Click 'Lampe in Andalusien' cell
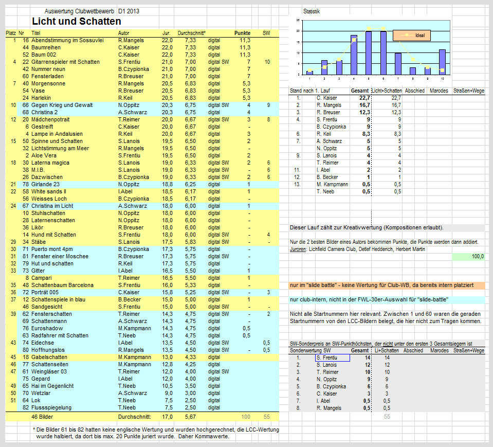Image resolution: width=493 pixels, height=447 pixels. (x=57, y=134)
